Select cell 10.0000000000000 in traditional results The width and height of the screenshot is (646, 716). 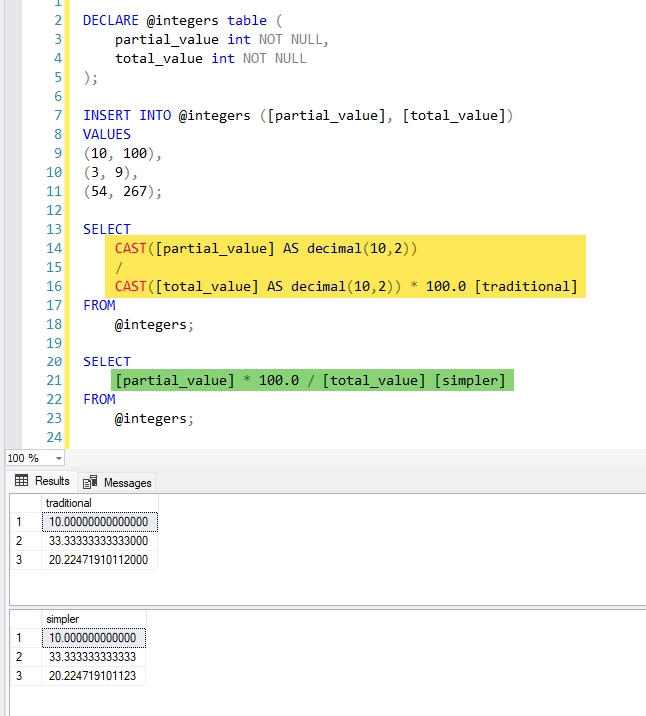(100, 522)
